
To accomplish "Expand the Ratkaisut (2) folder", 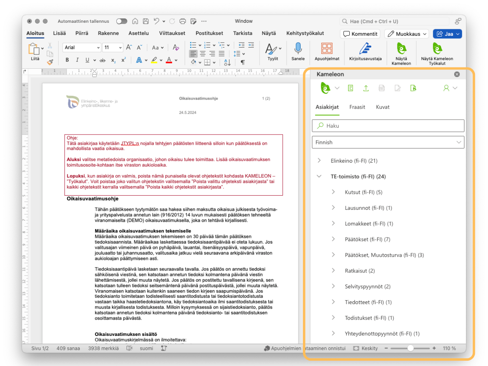I will 333,270.
